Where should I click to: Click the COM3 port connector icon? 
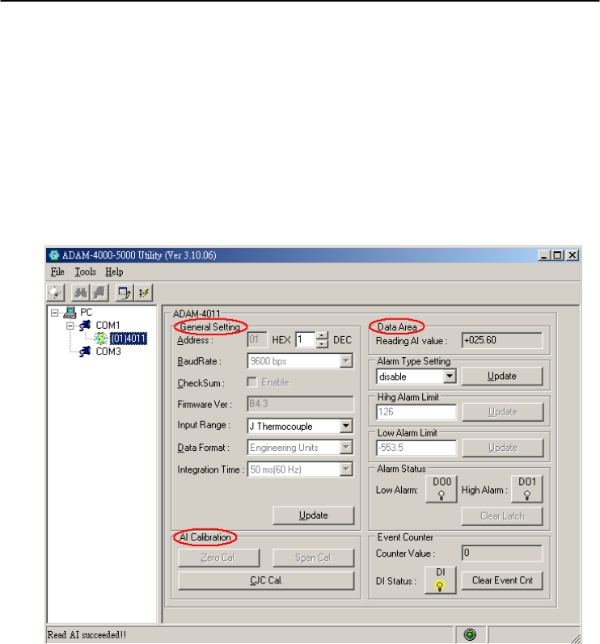coord(85,351)
